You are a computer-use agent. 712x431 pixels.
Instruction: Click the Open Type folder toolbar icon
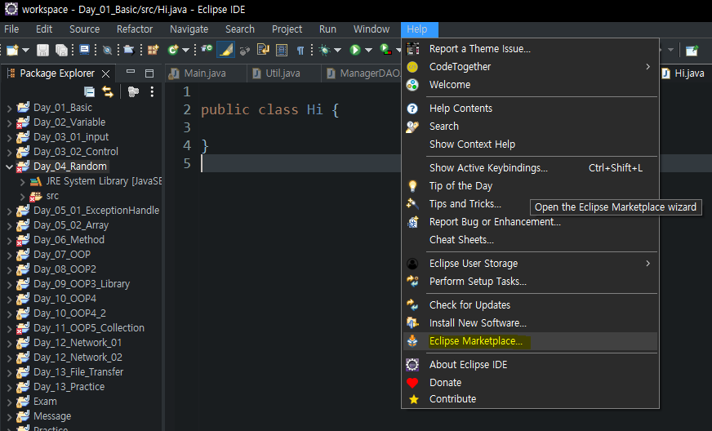pos(129,50)
